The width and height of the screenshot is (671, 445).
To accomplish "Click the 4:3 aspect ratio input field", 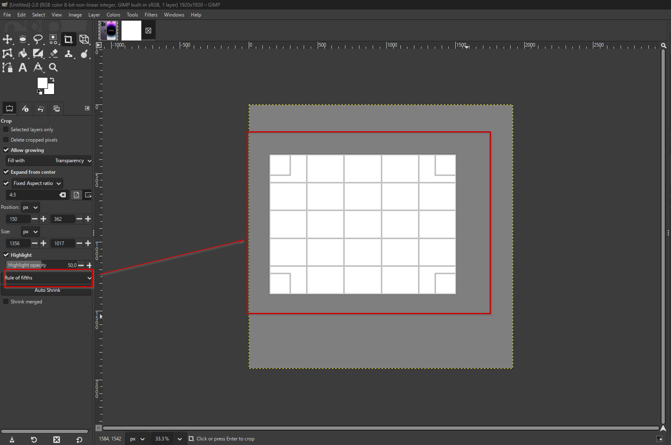I will tap(33, 195).
